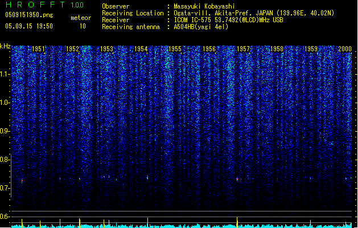This screenshot has width=358, height=228.
Task: Click the meteor echo near 1957
Action: [x=237, y=179]
